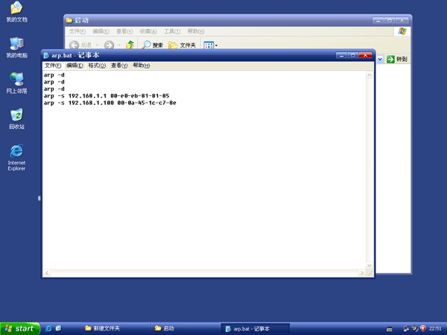Image resolution: width=447 pixels, height=335 pixels.
Task: Click Search magnifier in Explorer toolbar
Action: coord(153,45)
